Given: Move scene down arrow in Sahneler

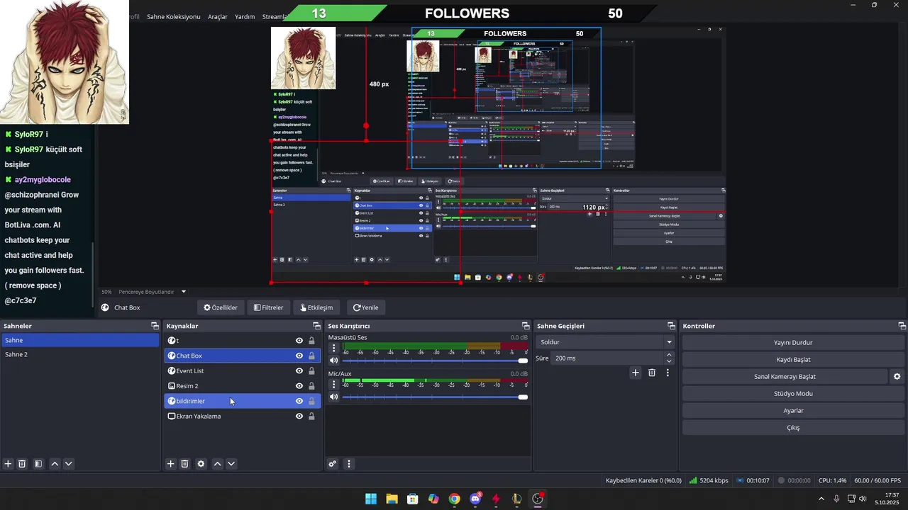Looking at the screenshot, I should point(68,464).
